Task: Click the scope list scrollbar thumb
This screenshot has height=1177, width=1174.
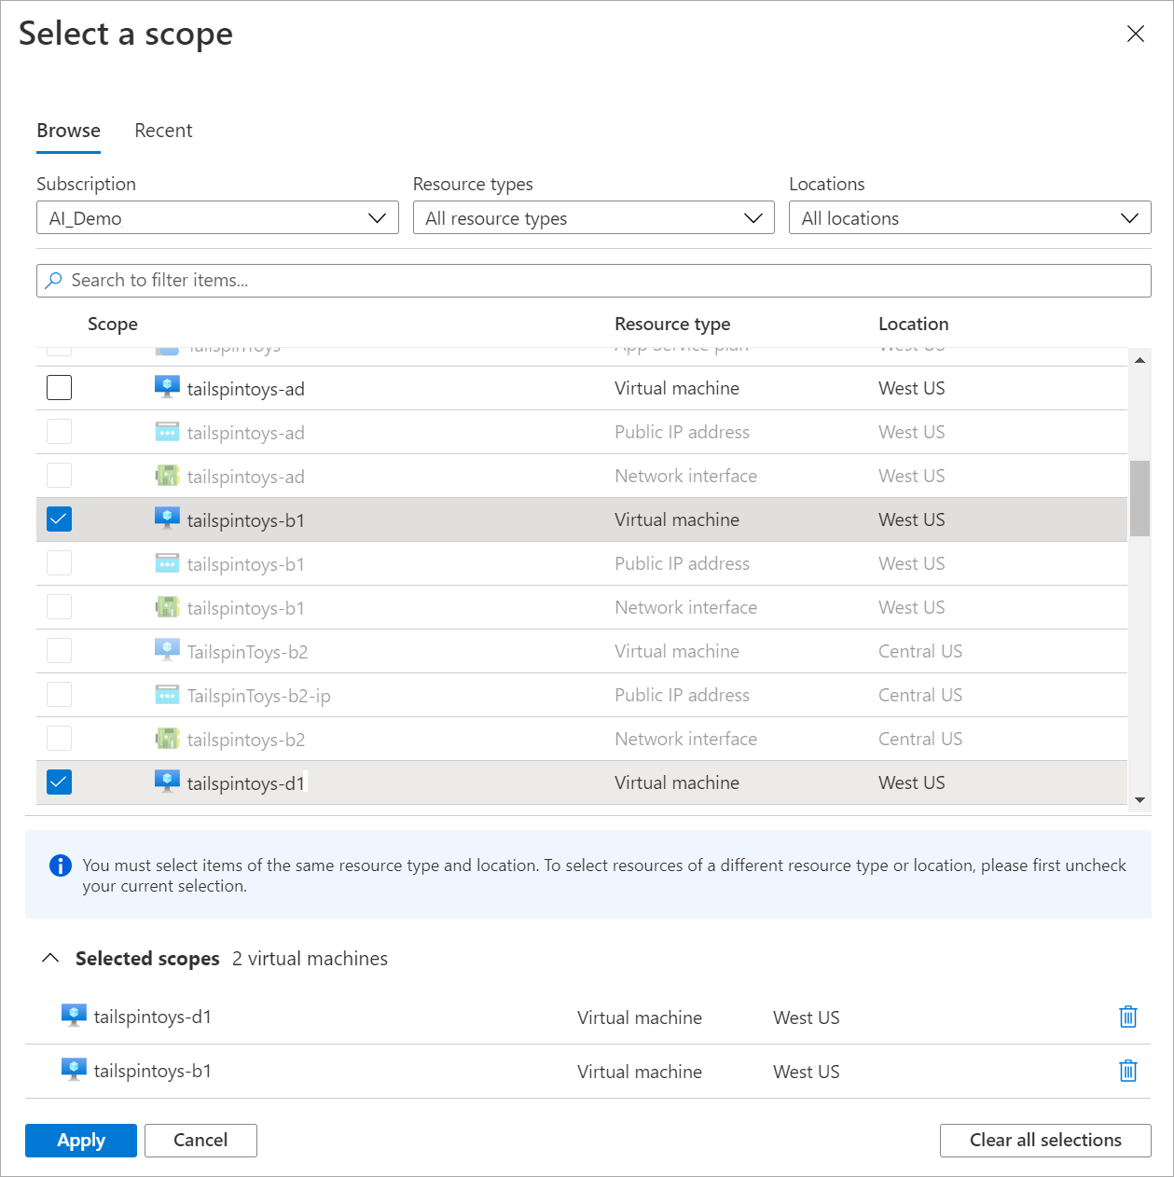Action: [x=1139, y=498]
